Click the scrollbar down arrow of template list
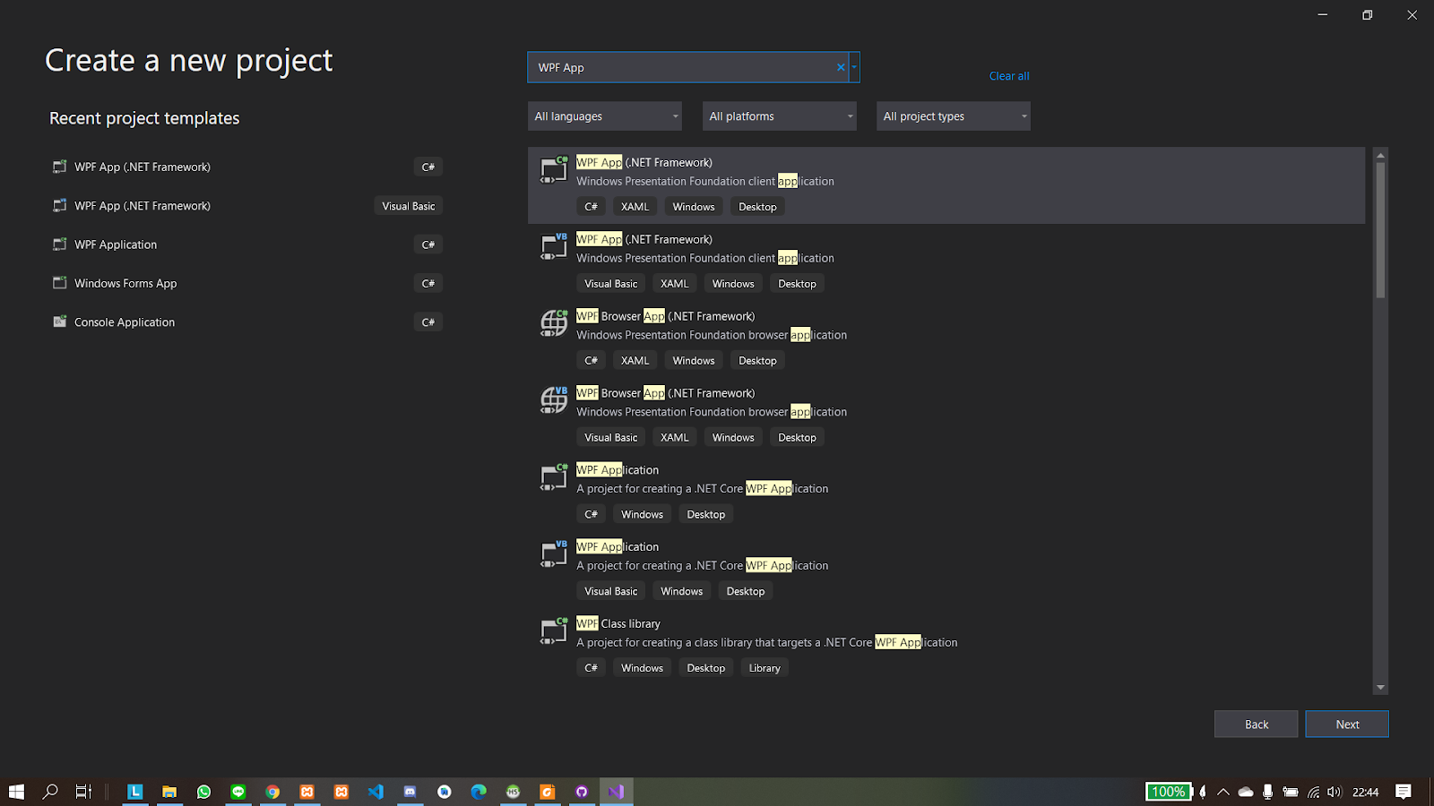The height and width of the screenshot is (806, 1434). 1380,688
